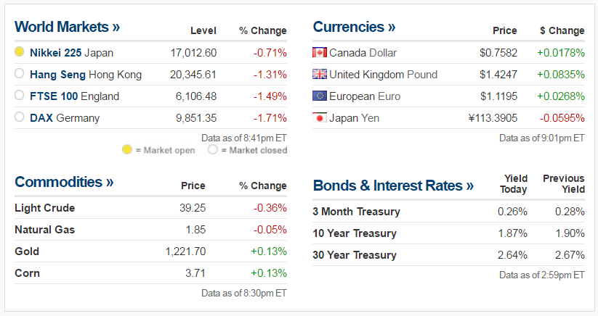Click the United Kingdom Pound link
The image size is (598, 316).
(383, 74)
